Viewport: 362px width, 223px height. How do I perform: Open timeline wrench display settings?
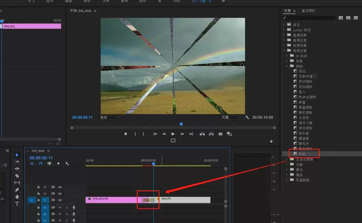[67, 164]
